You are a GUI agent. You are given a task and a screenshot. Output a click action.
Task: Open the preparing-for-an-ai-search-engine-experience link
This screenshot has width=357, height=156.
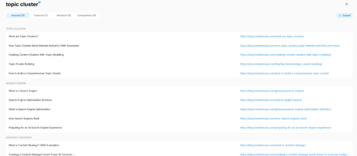[x=286, y=128]
